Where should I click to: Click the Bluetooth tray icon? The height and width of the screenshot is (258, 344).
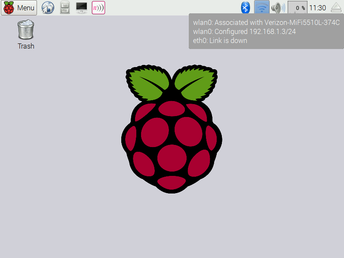coord(245,8)
